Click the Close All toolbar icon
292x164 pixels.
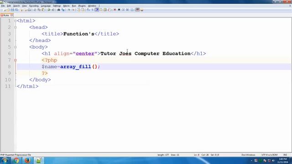pos(26,10)
